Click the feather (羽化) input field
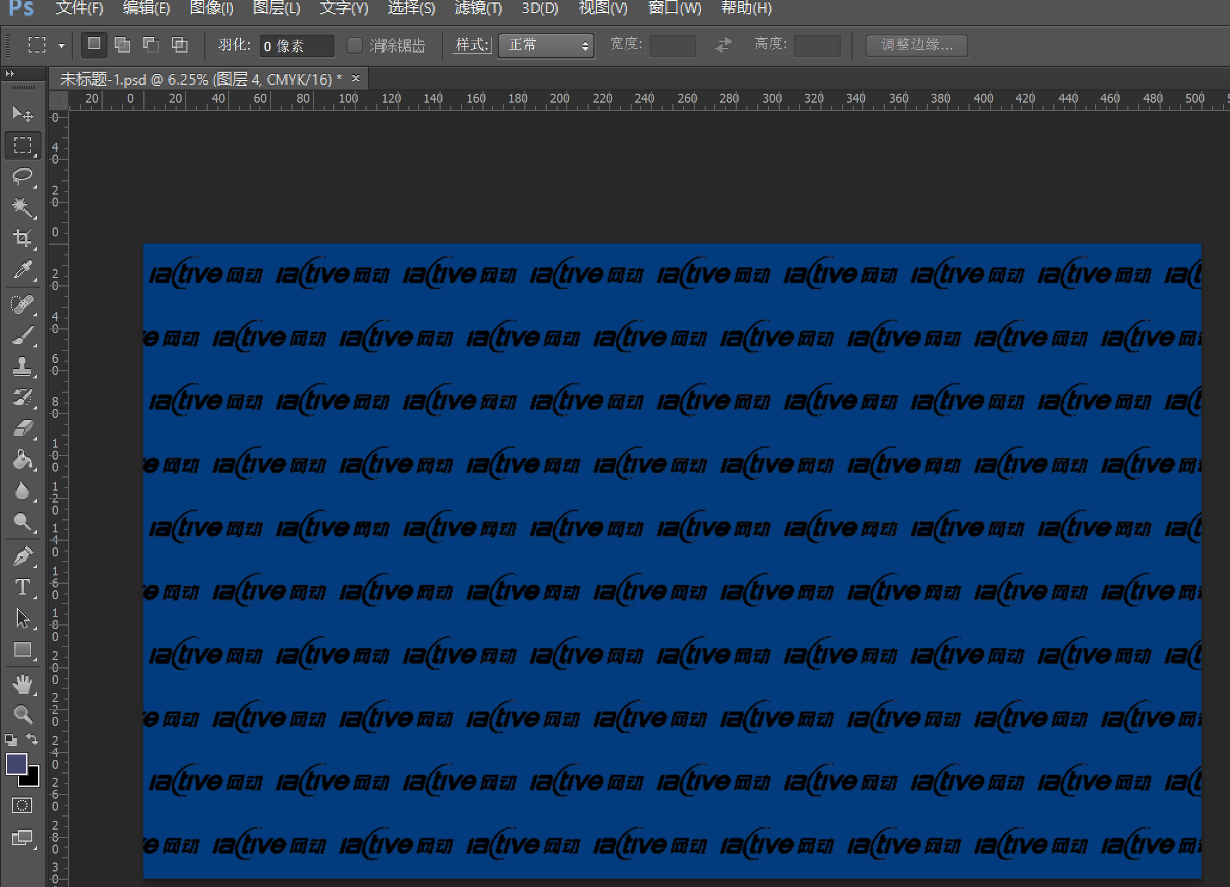Viewport: 1230px width, 887px height. tap(296, 46)
